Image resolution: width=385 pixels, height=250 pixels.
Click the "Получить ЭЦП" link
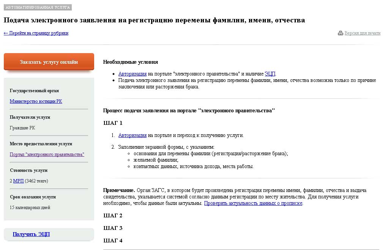click(x=31, y=234)
